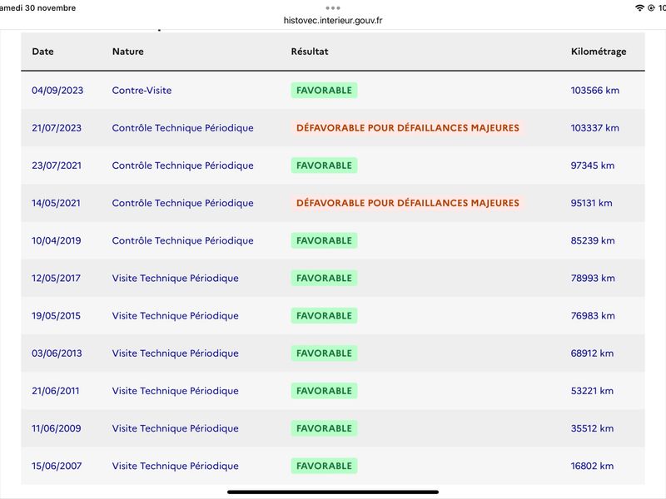The height and width of the screenshot is (499, 666).
Task: Select the 95131 km mileage value
Action: point(592,203)
